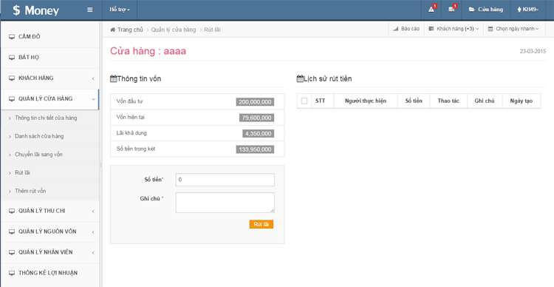Click the sidebar resize handle dots
Screen dimensions: 554x287
pos(100,165)
